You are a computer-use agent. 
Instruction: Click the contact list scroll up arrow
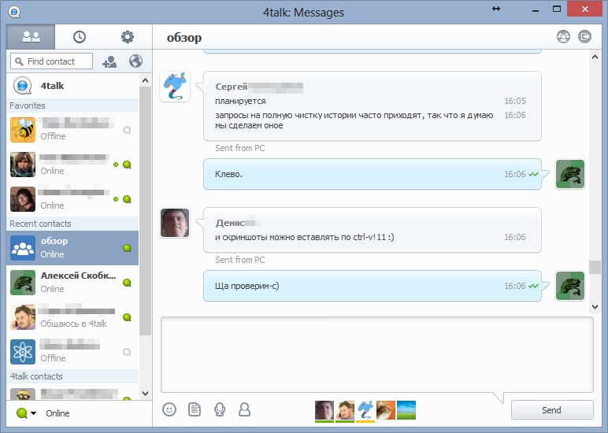pyautogui.click(x=145, y=80)
